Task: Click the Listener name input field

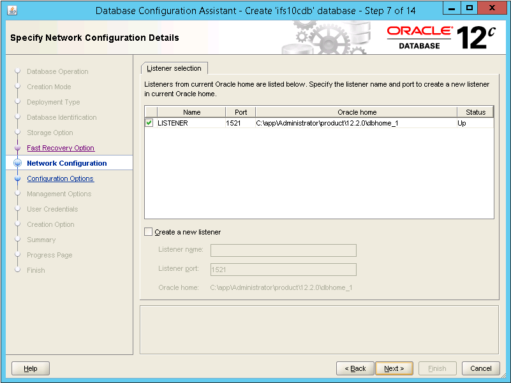Action: coord(283,250)
